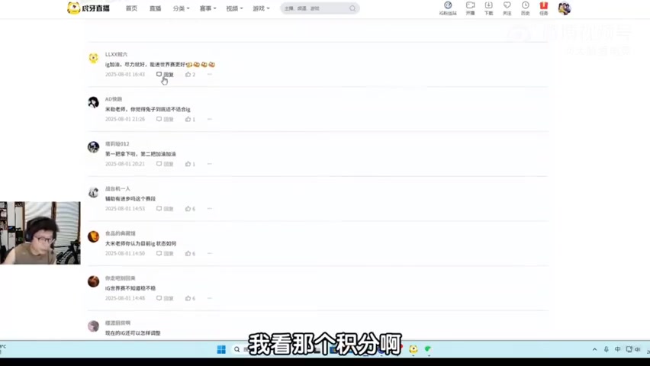
Task: Open the green WeChat icon on taskbar
Action: coord(428,349)
